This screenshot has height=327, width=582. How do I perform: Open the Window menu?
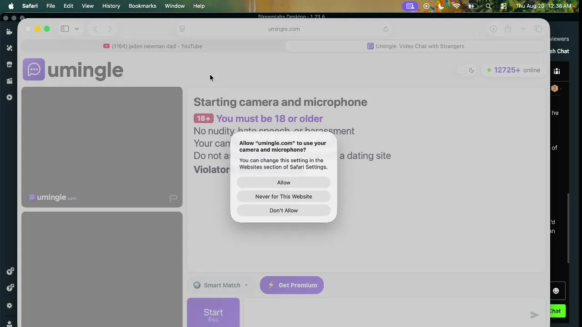tap(175, 6)
